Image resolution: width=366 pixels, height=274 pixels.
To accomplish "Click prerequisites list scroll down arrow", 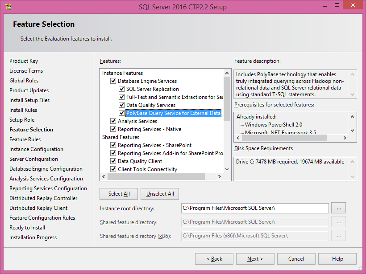I will pyautogui.click(x=353, y=131).
